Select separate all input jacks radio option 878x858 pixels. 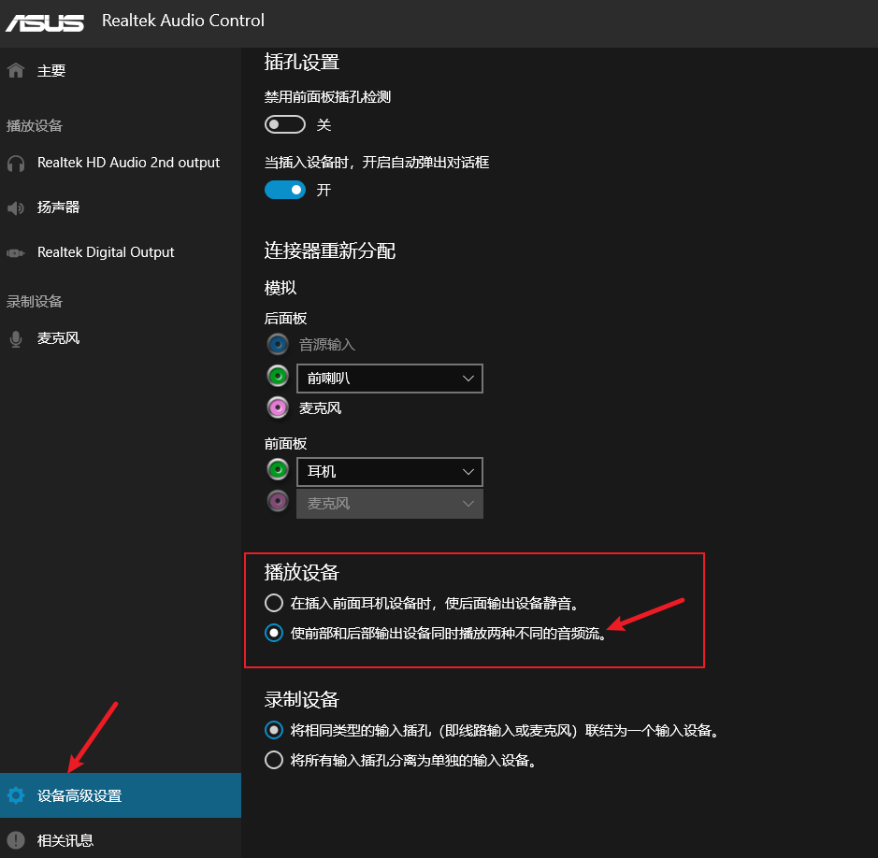tap(274, 760)
